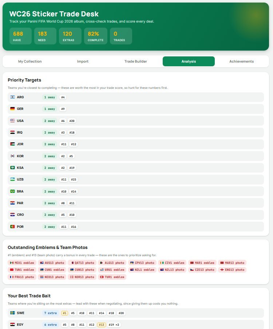The width and height of the screenshot is (273, 329).
Task: Click the NED13 photo tag
Action: coord(52,277)
